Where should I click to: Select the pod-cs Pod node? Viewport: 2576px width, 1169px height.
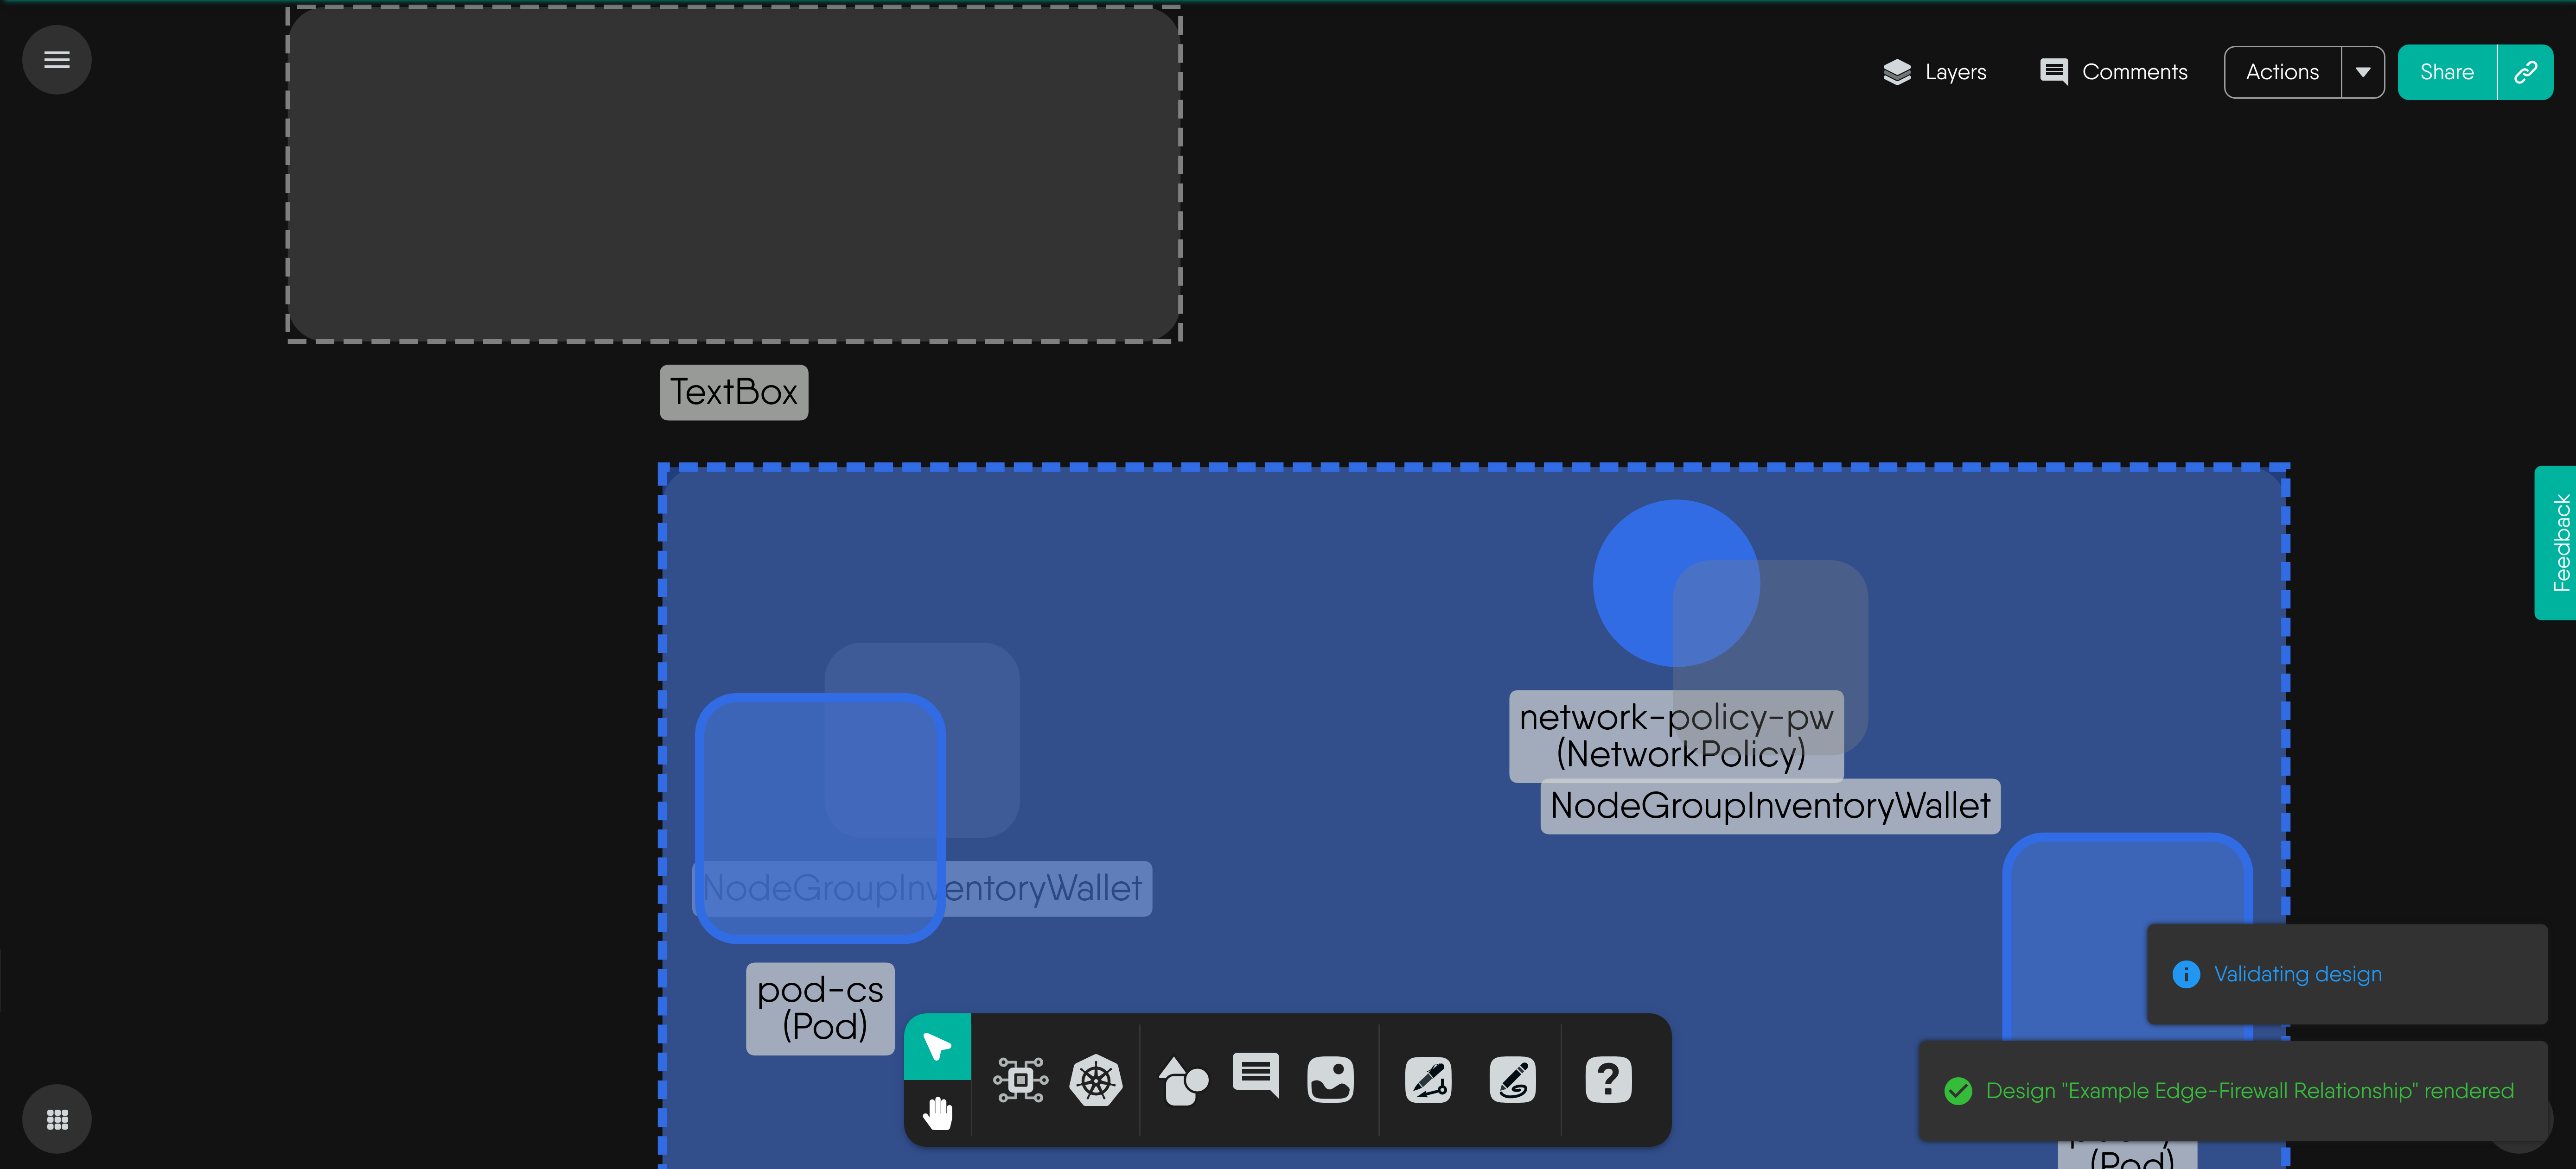[820, 817]
